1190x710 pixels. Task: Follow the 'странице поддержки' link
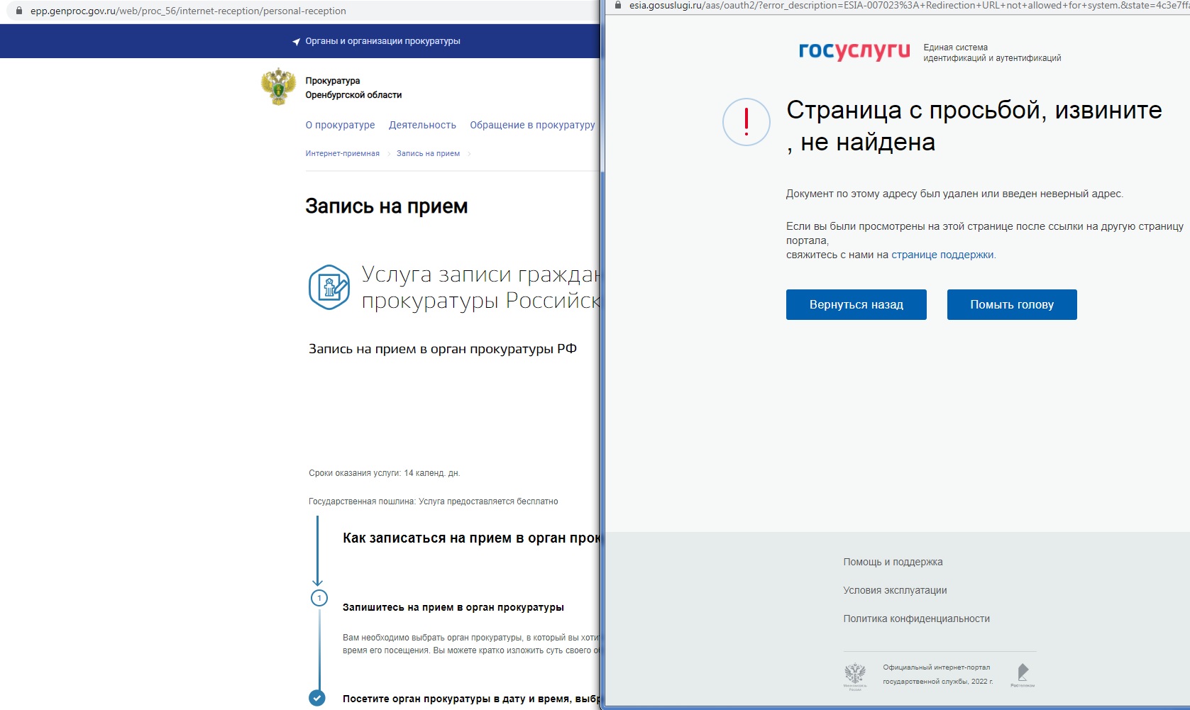coord(942,255)
